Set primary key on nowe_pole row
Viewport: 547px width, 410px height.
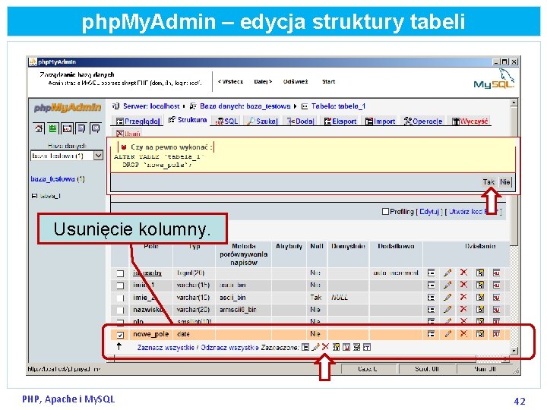point(480,334)
